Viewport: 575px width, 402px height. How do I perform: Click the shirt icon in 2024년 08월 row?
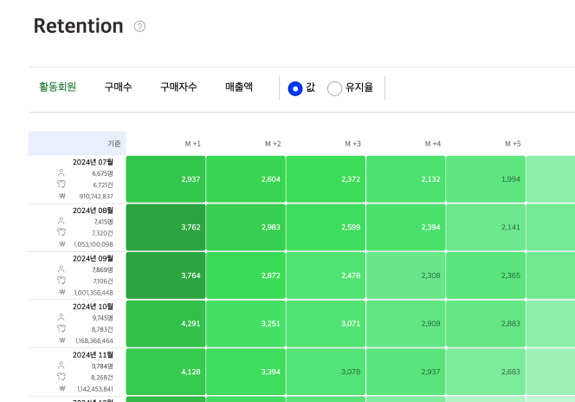point(61,232)
